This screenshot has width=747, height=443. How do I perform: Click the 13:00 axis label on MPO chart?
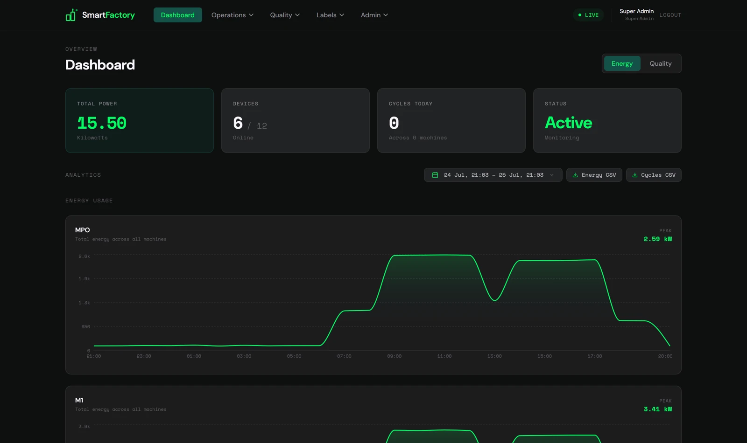tap(494, 356)
